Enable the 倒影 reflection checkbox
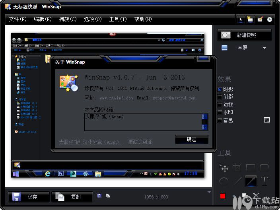The width and height of the screenshot is (280, 210). [x=220, y=97]
